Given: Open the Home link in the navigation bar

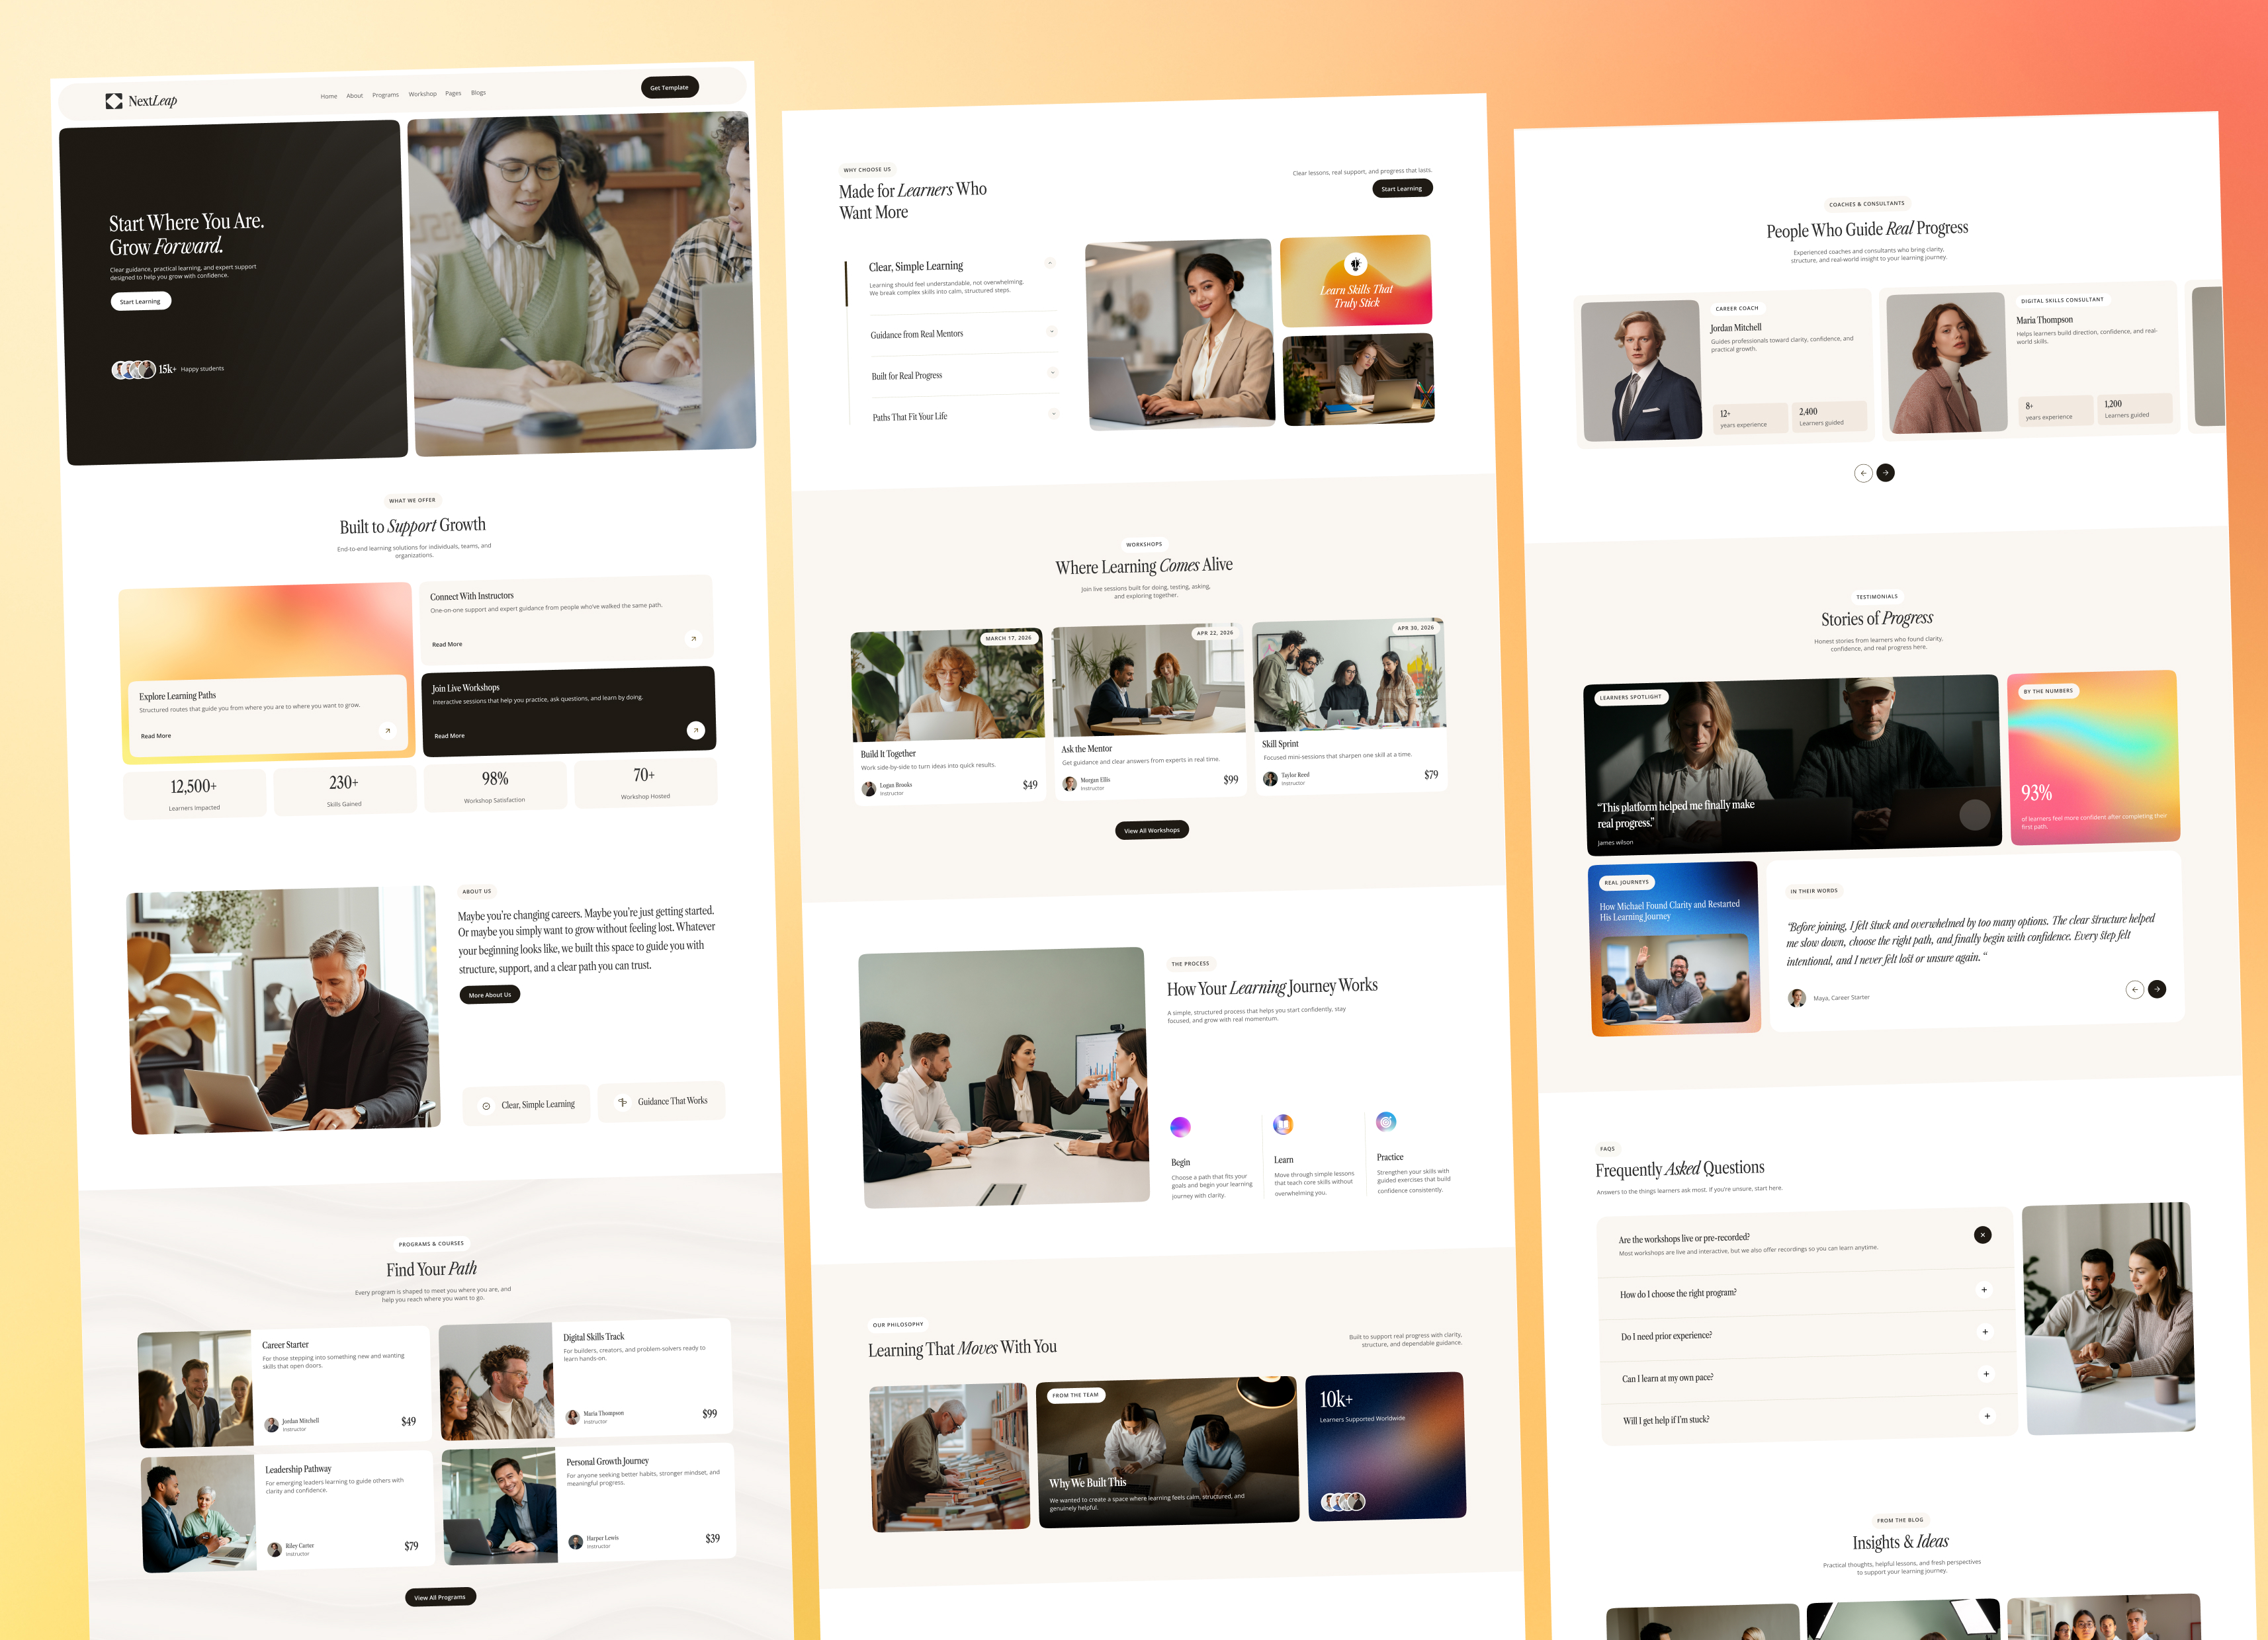Looking at the screenshot, I should [329, 95].
